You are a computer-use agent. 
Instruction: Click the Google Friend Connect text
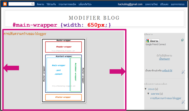(156, 44)
